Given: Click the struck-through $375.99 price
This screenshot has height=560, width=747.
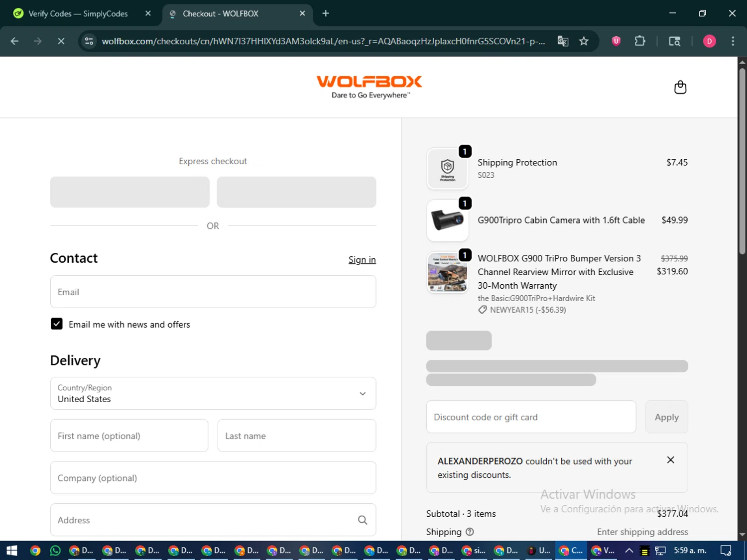Looking at the screenshot, I should tap(674, 258).
